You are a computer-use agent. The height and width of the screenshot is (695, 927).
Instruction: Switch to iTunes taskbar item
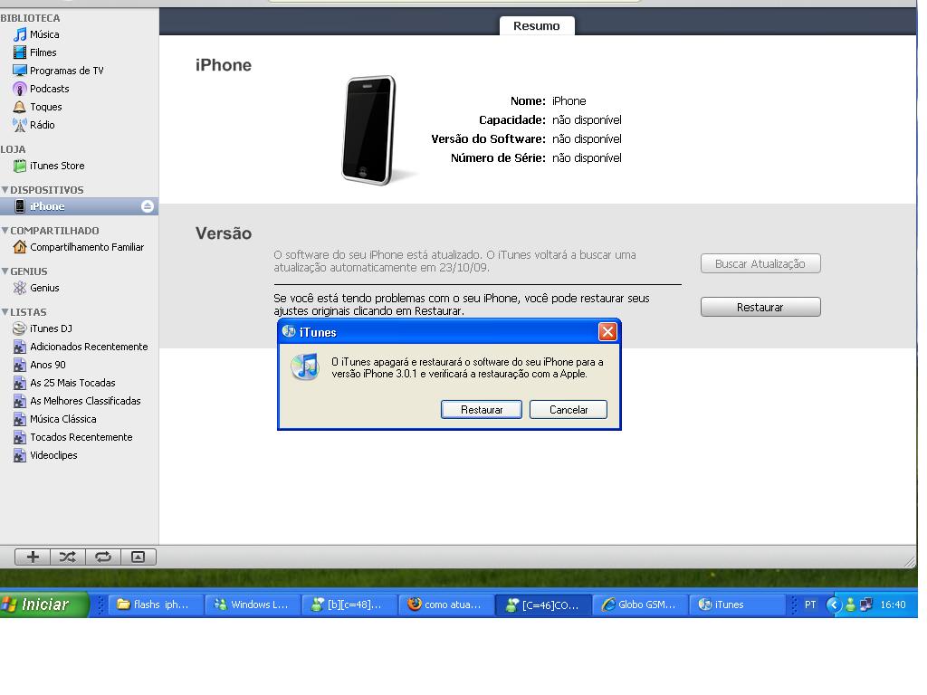click(x=737, y=605)
